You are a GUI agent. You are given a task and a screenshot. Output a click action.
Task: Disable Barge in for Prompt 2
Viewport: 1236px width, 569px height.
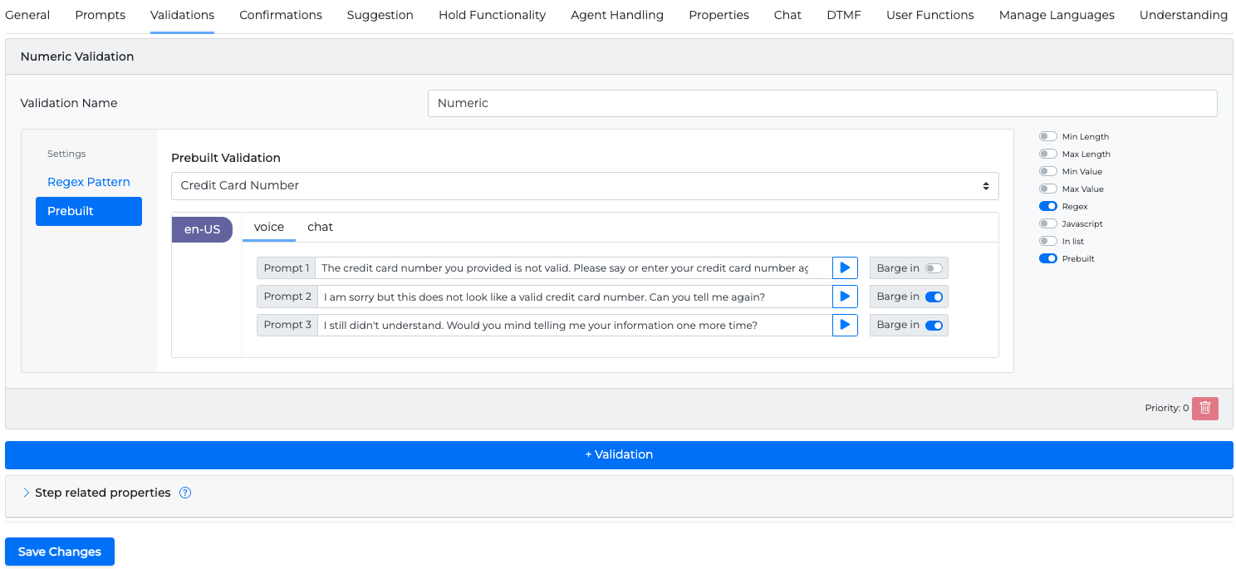[x=934, y=297]
